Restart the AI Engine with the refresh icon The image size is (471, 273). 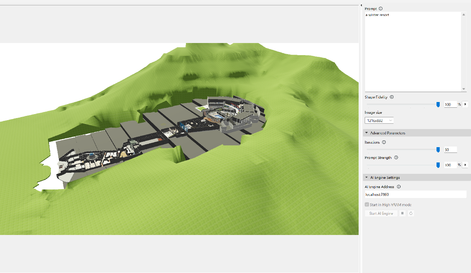coord(411,213)
